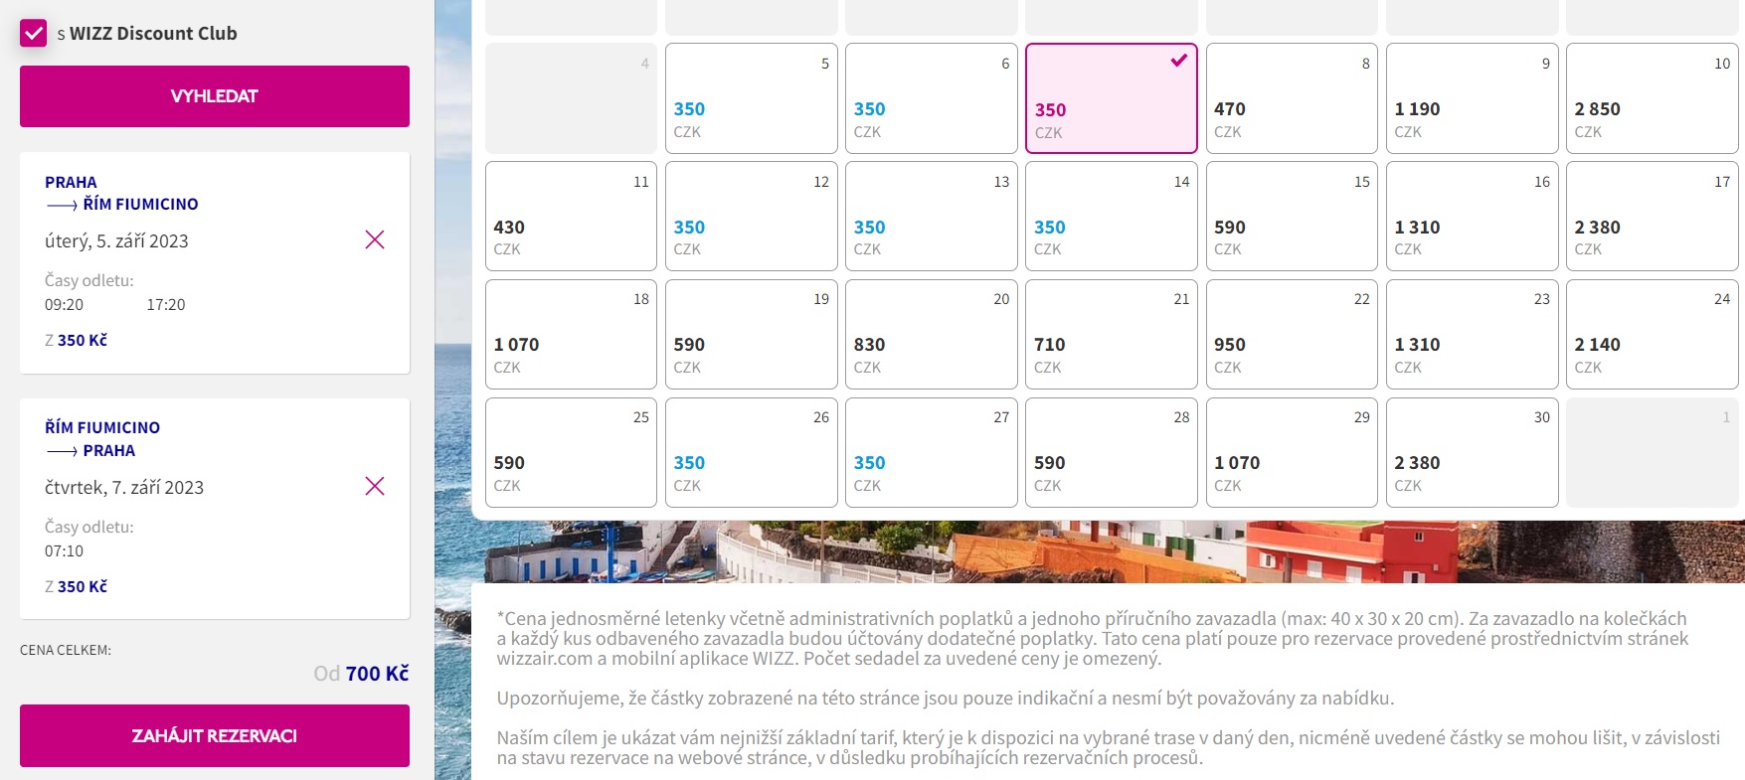The width and height of the screenshot is (1745, 780).
Task: Select day 11 for 430 CZK
Action: (x=571, y=216)
